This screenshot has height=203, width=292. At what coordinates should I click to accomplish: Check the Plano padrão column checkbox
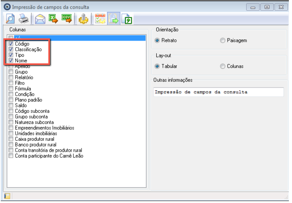tap(11, 100)
